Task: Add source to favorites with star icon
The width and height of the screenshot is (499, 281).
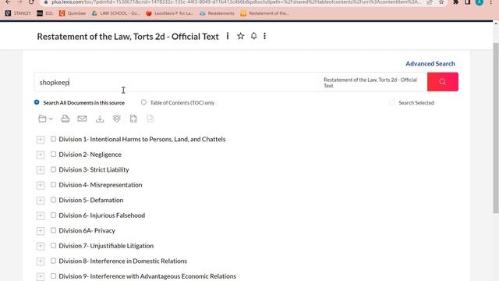Action: pos(241,36)
